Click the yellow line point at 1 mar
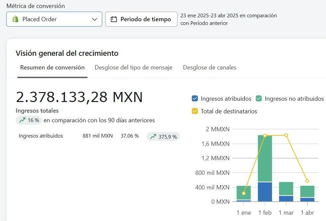Image resolution: width=326 pixels, height=221 pixels. click(286, 135)
